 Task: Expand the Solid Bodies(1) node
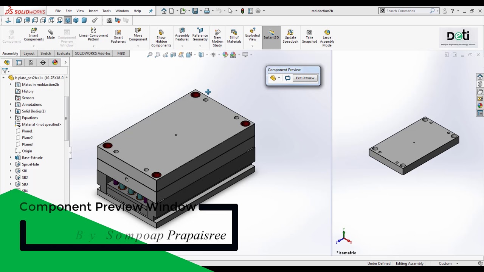(x=11, y=111)
